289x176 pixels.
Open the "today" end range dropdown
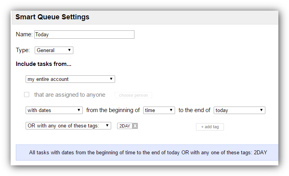click(239, 110)
